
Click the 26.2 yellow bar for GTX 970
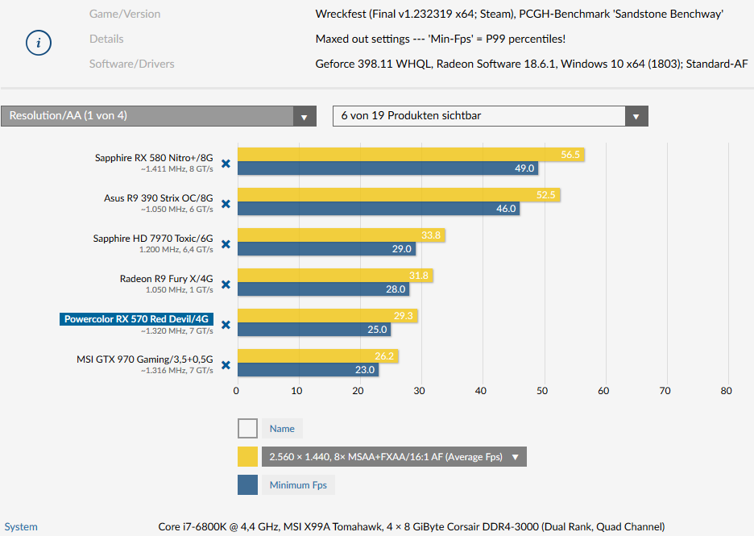(x=318, y=356)
